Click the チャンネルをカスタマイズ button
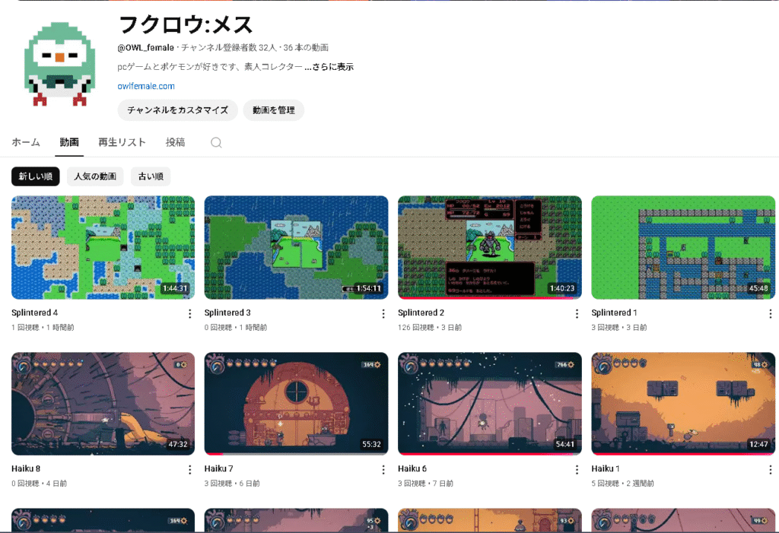Image resolution: width=779 pixels, height=533 pixels. click(177, 110)
